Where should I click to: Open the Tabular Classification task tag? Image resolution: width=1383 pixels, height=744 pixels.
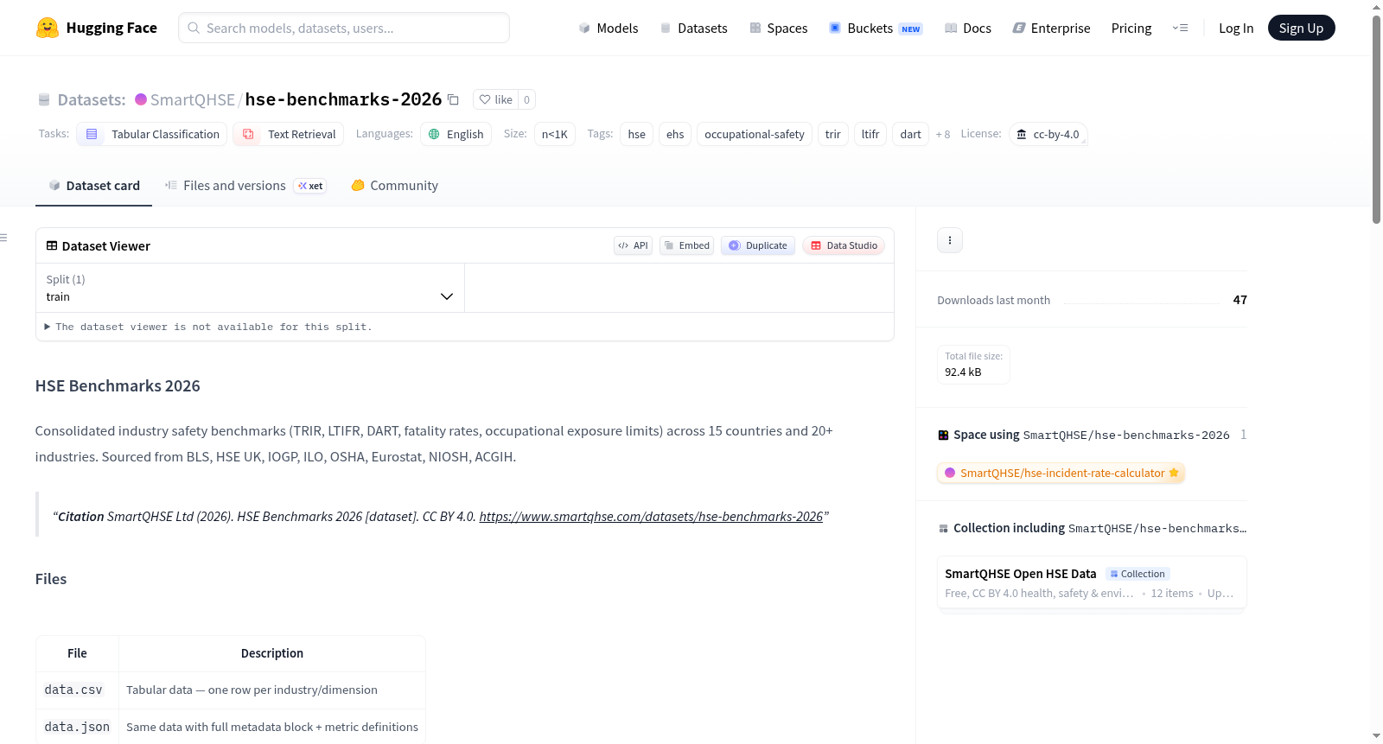[x=152, y=134]
